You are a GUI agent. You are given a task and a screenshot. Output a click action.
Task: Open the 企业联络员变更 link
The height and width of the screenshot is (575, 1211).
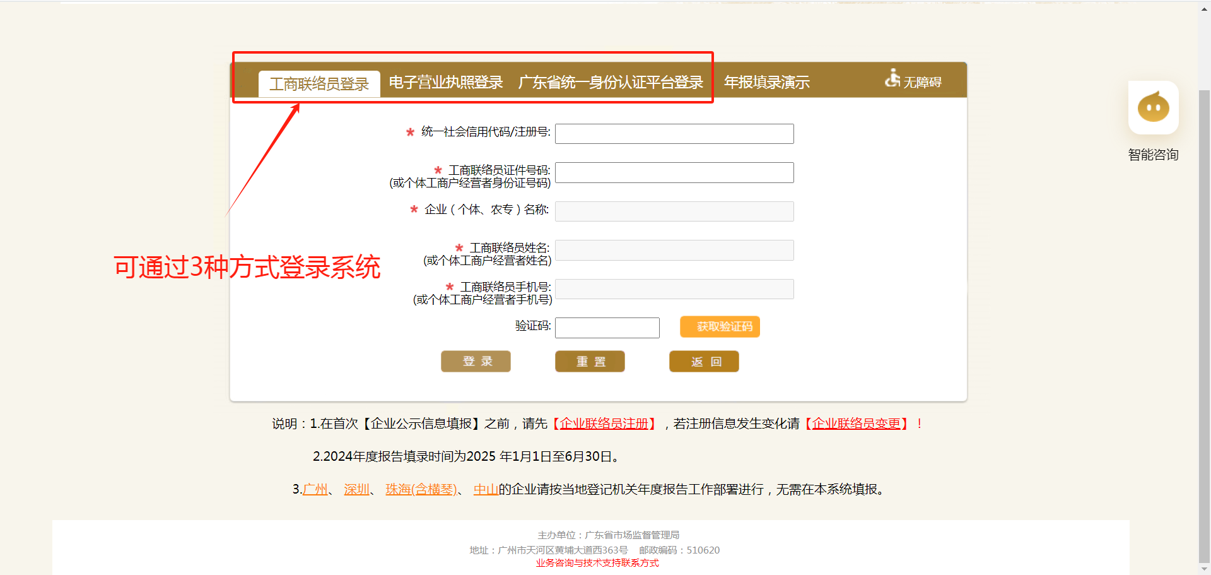[x=856, y=424]
